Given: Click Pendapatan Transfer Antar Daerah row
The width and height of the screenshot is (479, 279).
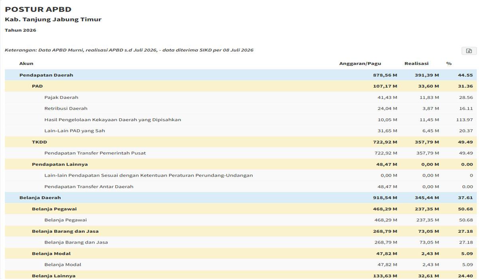Looking at the screenshot, I should click(241, 187).
